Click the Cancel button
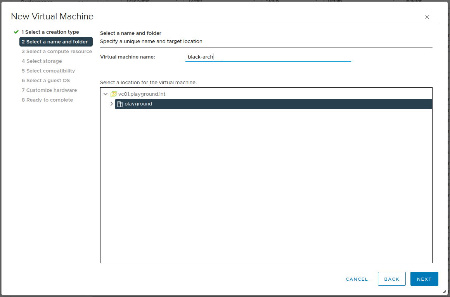 (357, 279)
